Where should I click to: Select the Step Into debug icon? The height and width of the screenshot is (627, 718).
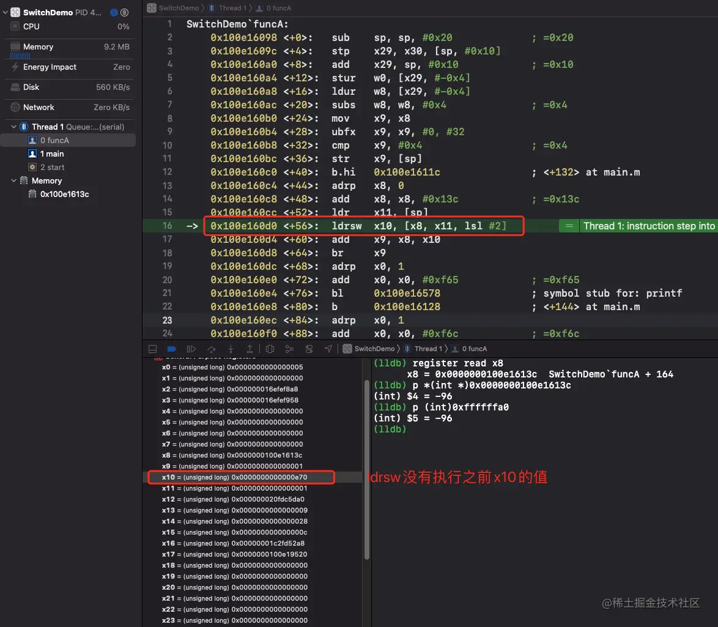click(231, 349)
